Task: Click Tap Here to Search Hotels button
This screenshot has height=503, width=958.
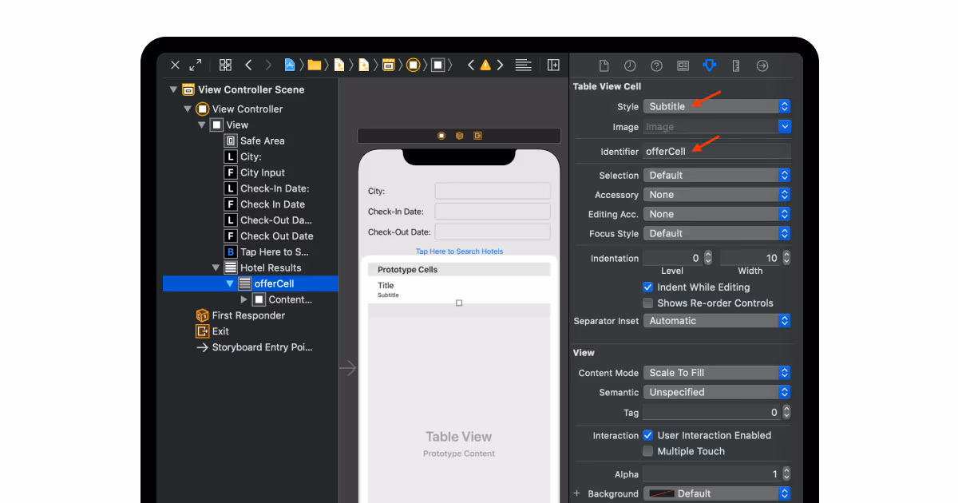Action: click(459, 252)
